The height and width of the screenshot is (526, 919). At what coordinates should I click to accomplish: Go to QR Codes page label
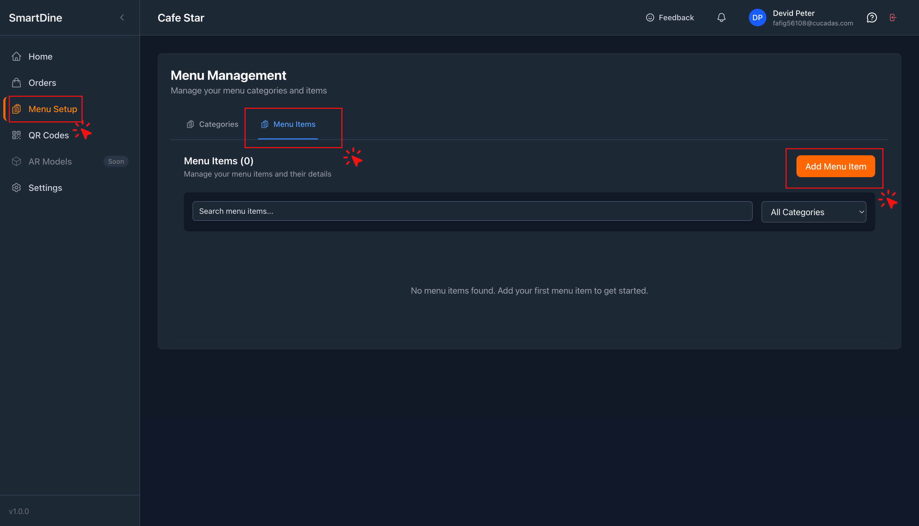[x=48, y=135]
